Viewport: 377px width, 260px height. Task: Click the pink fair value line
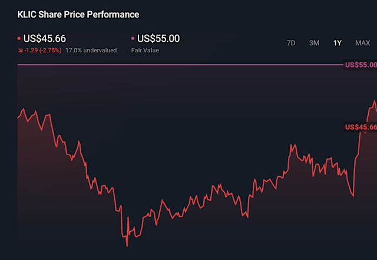tap(177, 64)
